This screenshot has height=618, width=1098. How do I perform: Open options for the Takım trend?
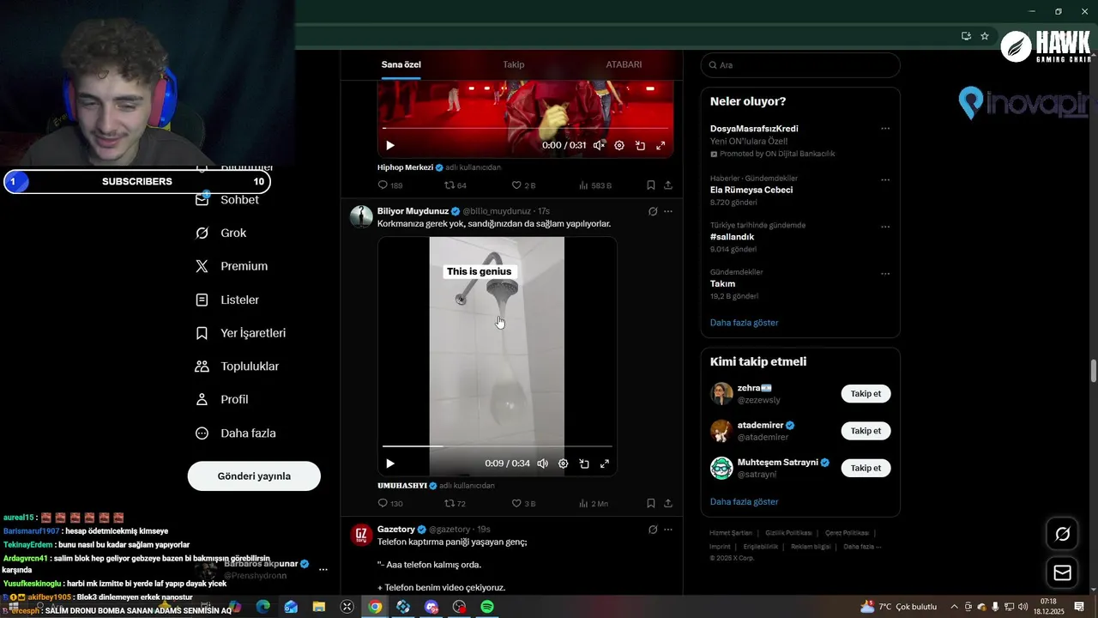(885, 274)
